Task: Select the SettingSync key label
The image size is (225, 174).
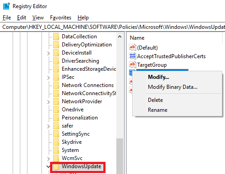Action: (x=76, y=134)
